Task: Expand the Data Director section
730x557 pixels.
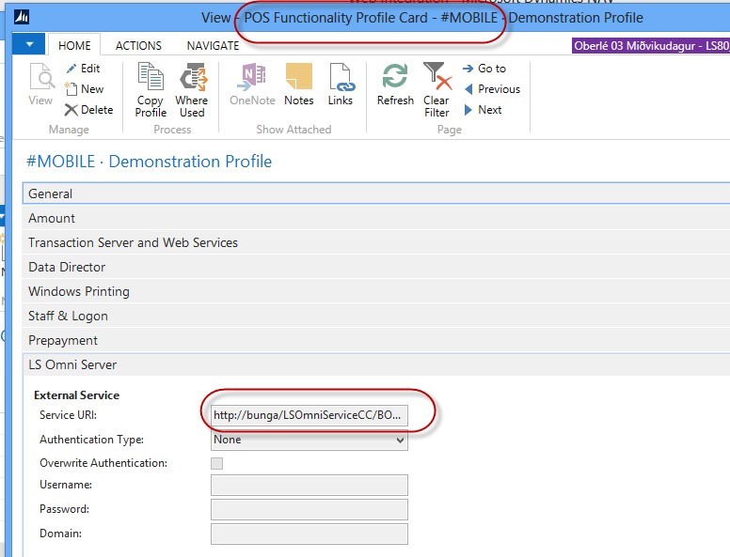Action: click(67, 267)
